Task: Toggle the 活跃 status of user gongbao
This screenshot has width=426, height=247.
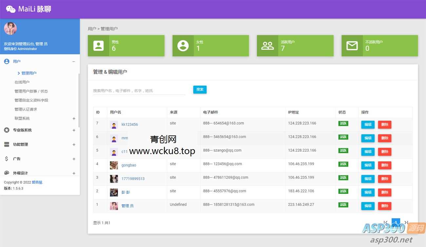Action: 343,165
